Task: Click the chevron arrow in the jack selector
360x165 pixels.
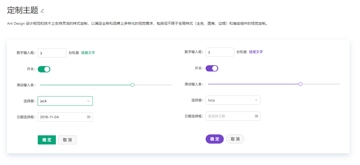Action: click(x=88, y=101)
